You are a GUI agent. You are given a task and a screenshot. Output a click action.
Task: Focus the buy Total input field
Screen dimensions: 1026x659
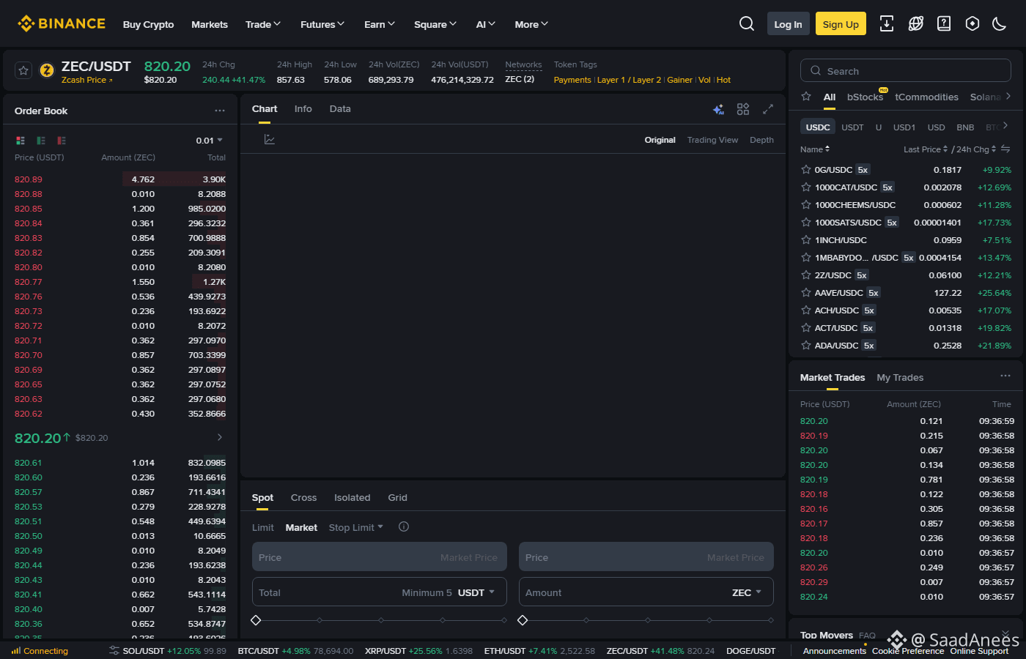(380, 592)
